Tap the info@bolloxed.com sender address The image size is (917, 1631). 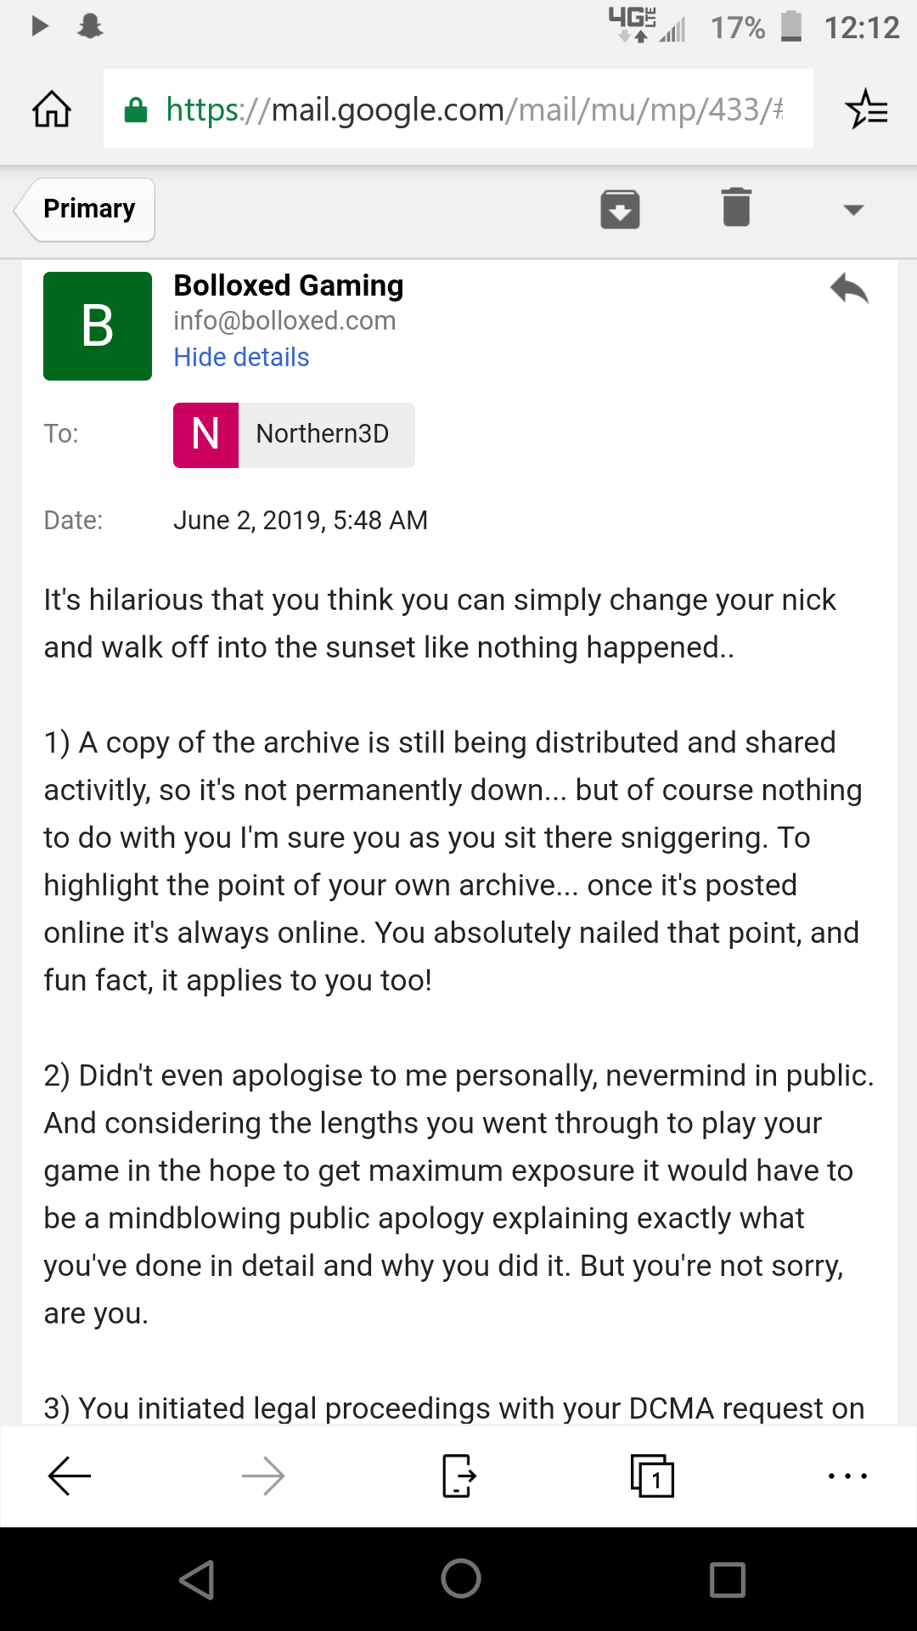(x=284, y=321)
